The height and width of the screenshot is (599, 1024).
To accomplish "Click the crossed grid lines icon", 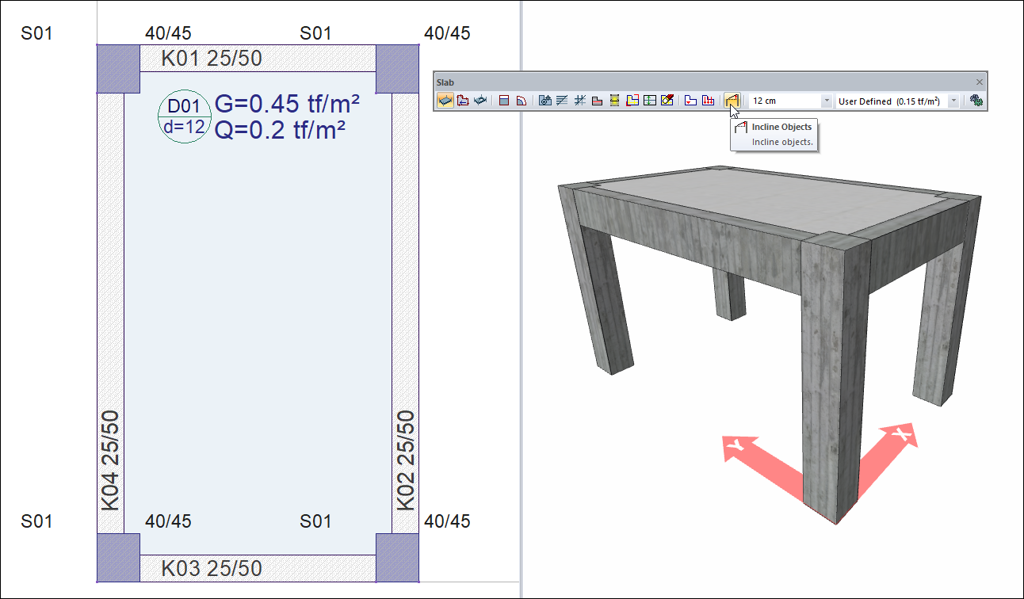I will point(579,101).
